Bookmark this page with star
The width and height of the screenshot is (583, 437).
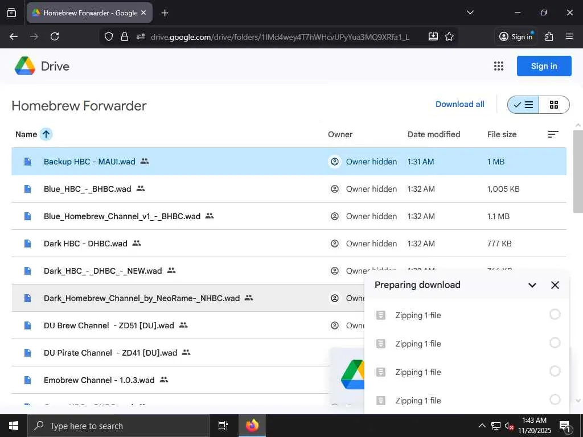tap(449, 36)
